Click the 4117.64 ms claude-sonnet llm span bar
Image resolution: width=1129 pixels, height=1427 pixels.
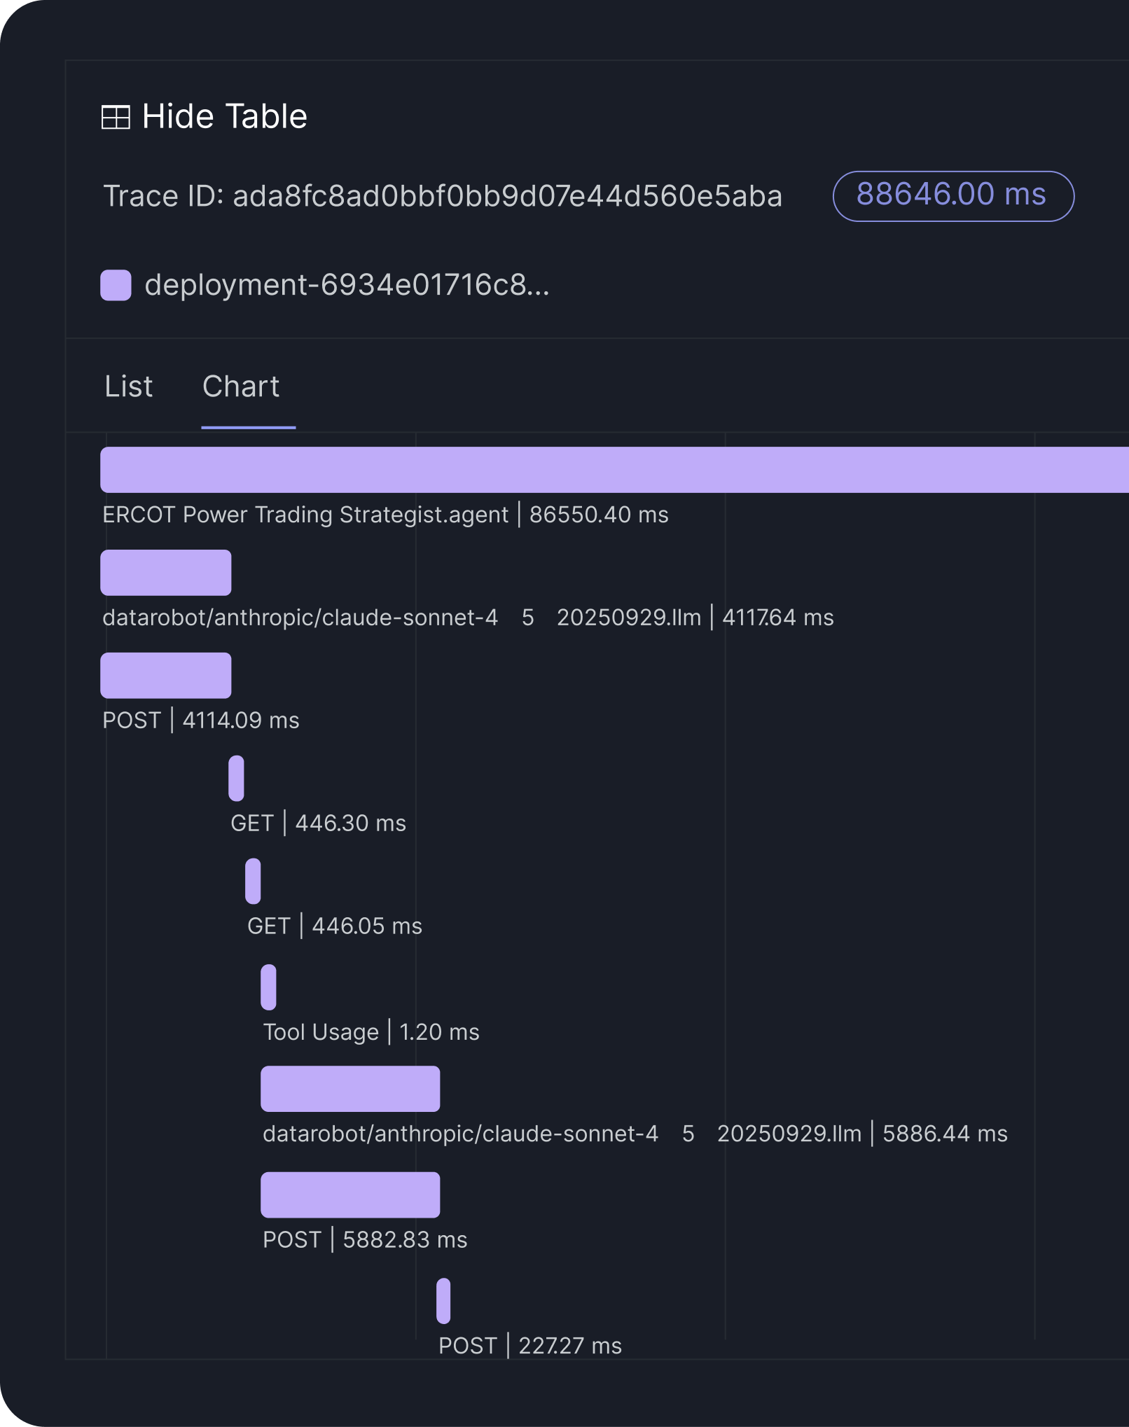click(x=166, y=573)
